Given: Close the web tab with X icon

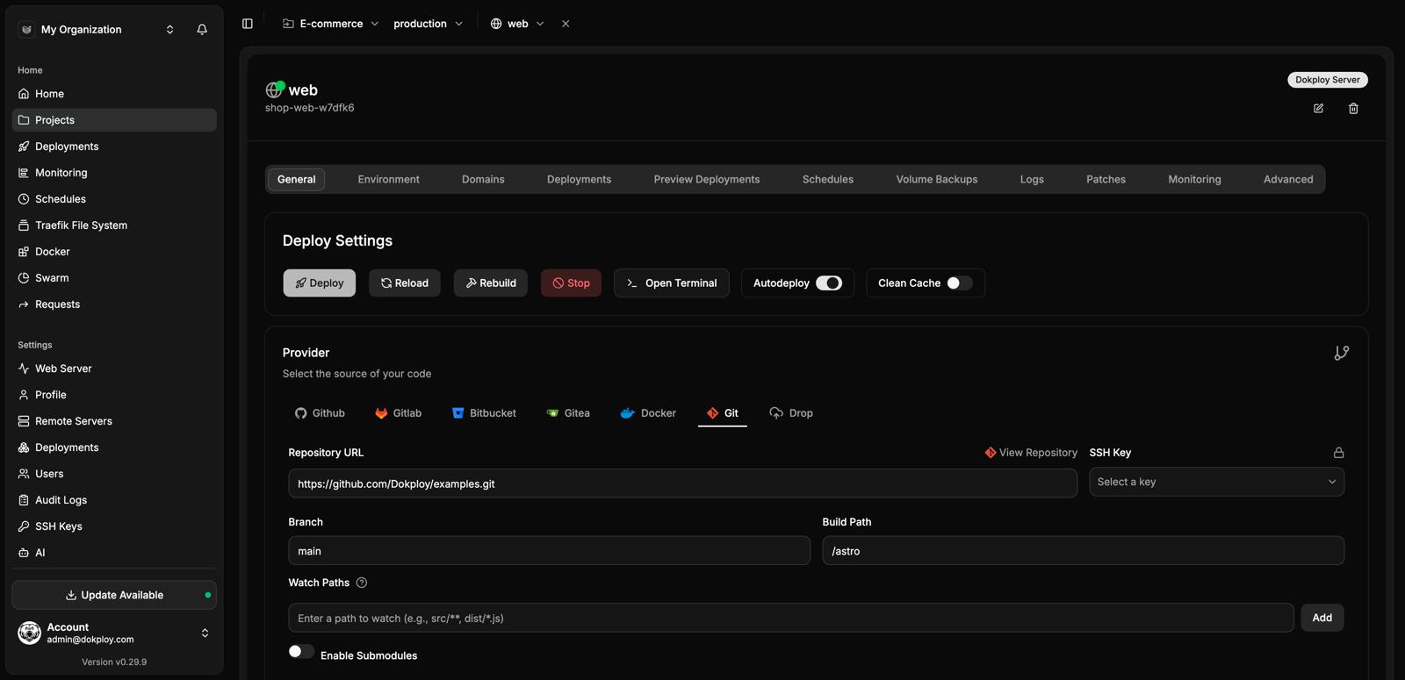Looking at the screenshot, I should tap(566, 24).
